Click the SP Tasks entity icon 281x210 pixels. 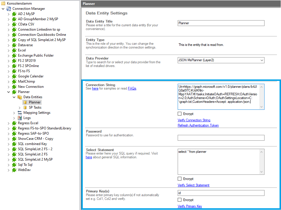coord(25,107)
